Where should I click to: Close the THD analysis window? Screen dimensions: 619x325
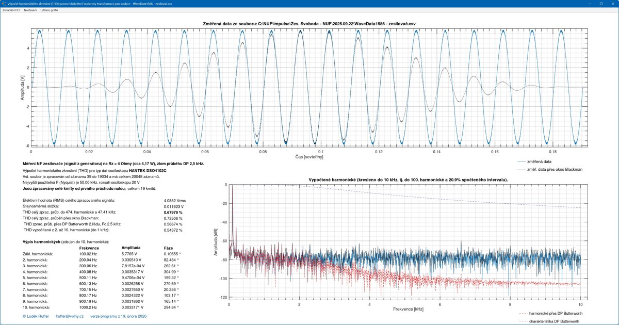[x=613, y=3]
